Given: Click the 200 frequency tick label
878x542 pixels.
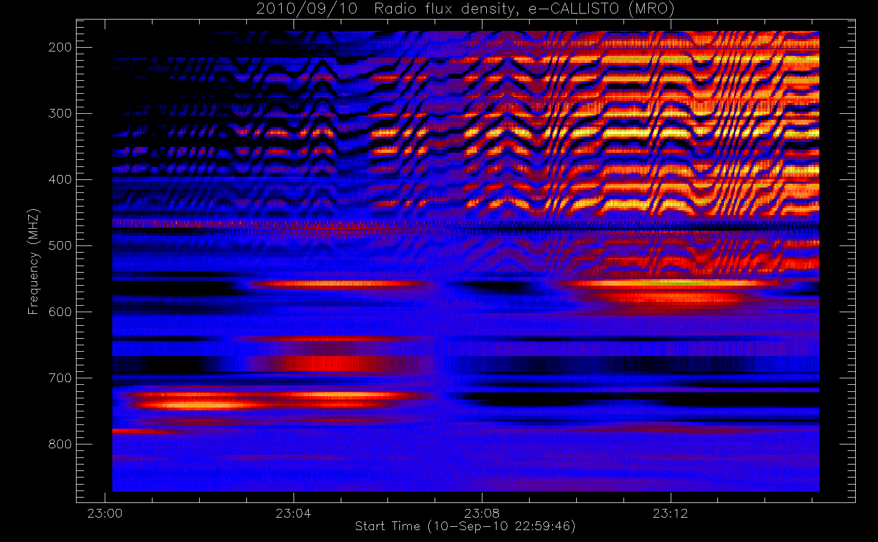Looking at the screenshot, I should (x=60, y=47).
